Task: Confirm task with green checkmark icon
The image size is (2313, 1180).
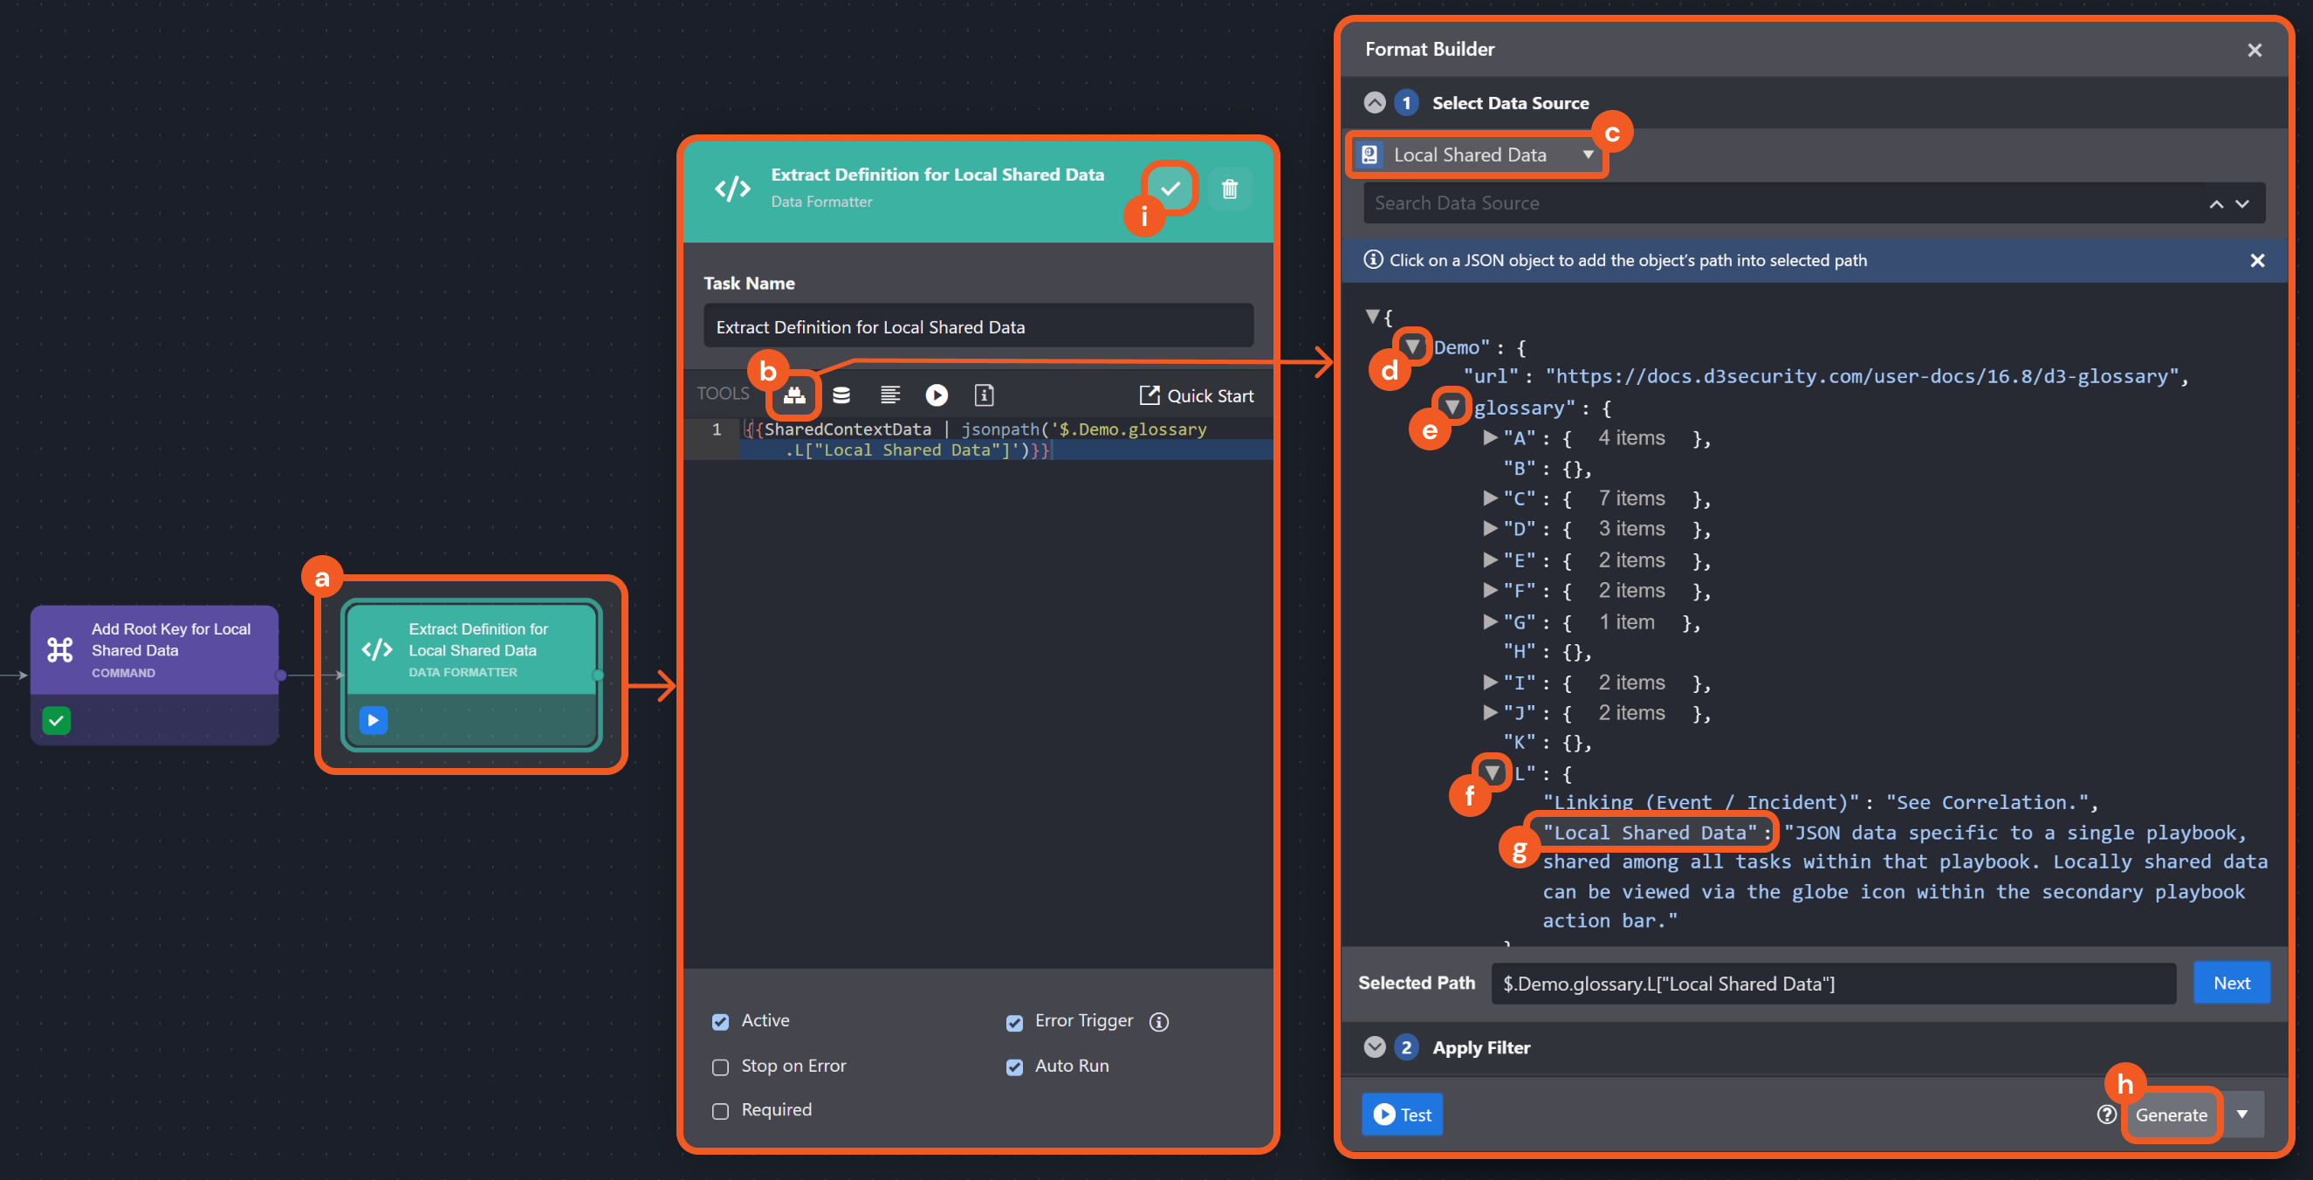Action: (x=1170, y=189)
